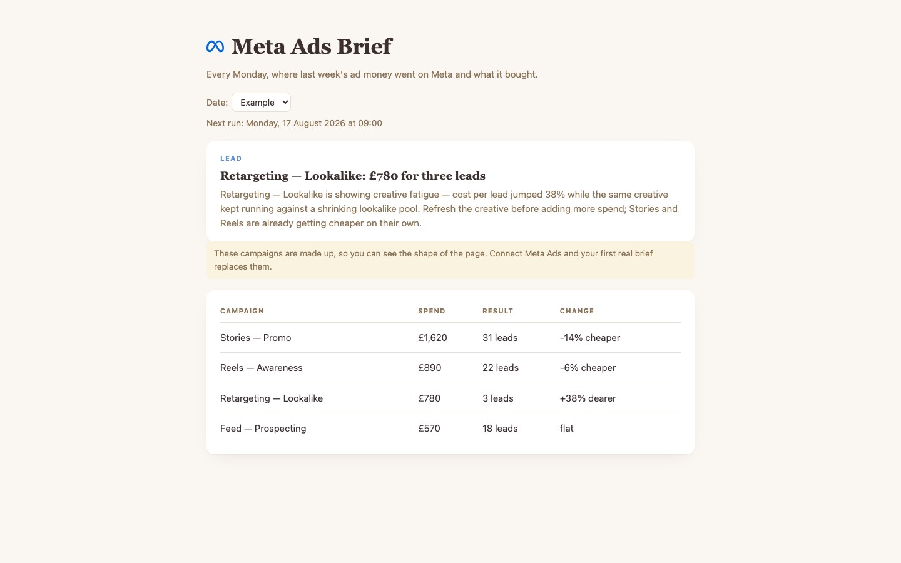This screenshot has width=901, height=563.
Task: Open the Date dropdown showing Example
Action: tap(261, 102)
